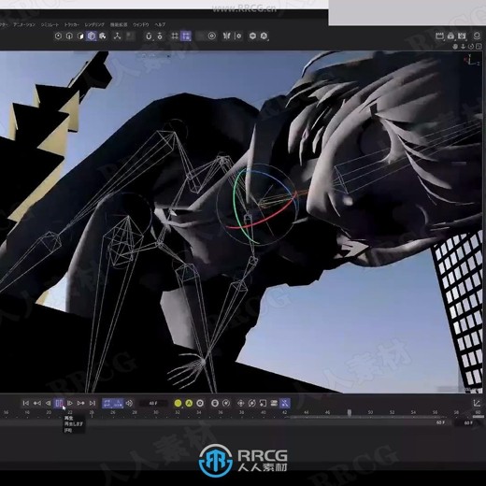Open the ウィンドウ menu
486x486 pixels.
coord(141,24)
